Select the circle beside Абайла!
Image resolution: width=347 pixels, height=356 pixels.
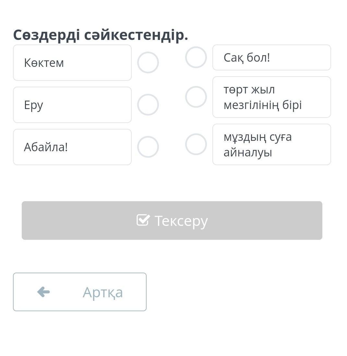[148, 147]
